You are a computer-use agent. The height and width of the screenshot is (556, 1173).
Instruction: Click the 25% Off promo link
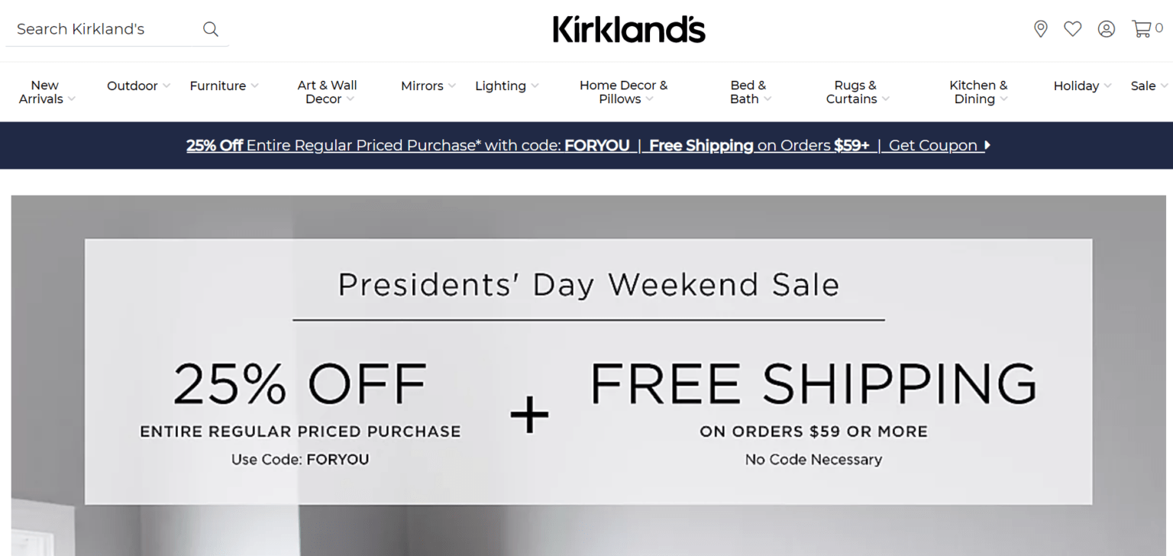tap(217, 145)
